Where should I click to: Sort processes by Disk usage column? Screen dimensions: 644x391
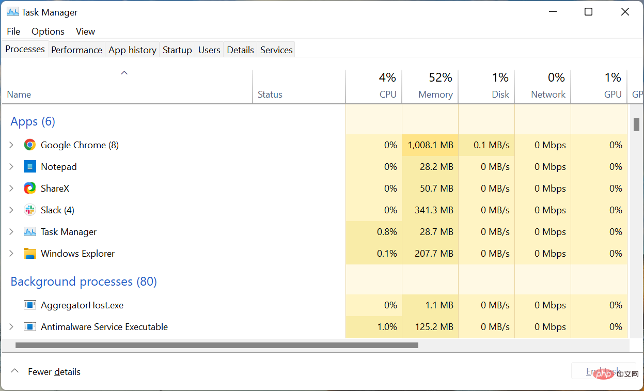click(486, 87)
